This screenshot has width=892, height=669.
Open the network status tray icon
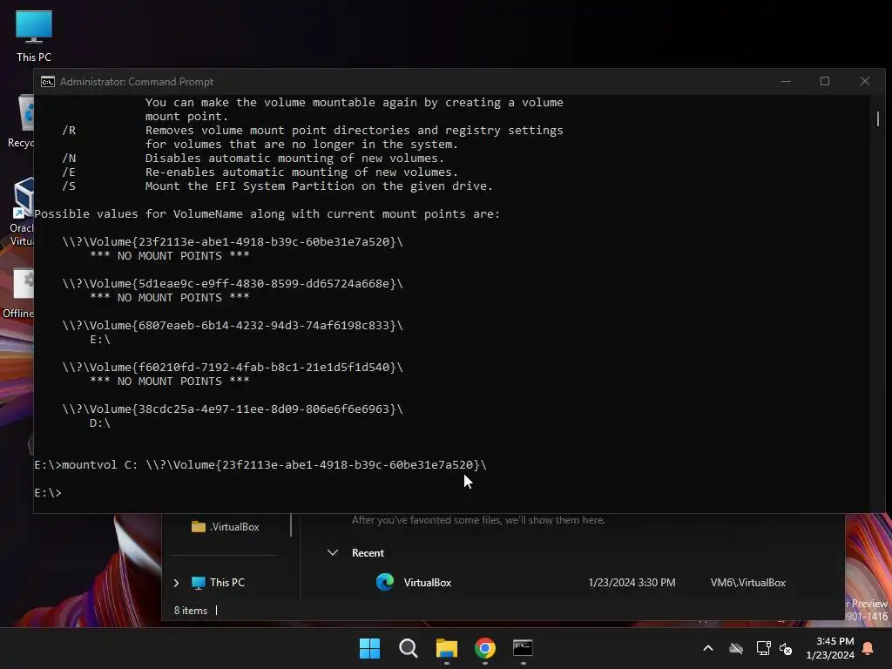(x=763, y=648)
